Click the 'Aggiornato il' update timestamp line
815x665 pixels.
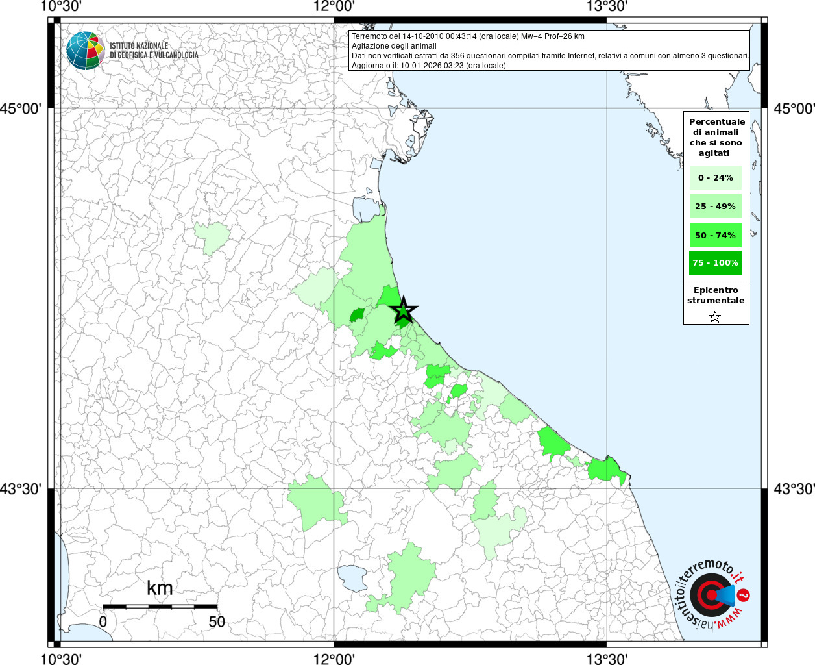click(x=428, y=65)
